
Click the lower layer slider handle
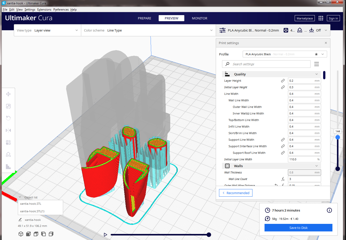pos(338,169)
